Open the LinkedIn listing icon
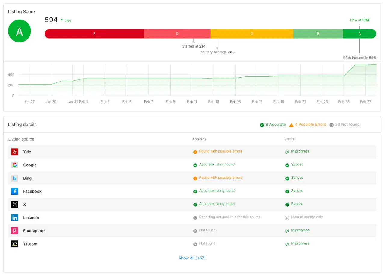Image resolution: width=385 pixels, height=275 pixels. coord(15,218)
